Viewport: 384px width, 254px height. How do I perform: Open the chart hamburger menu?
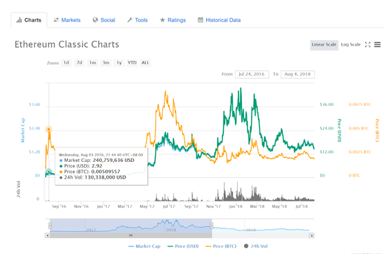click(x=377, y=45)
